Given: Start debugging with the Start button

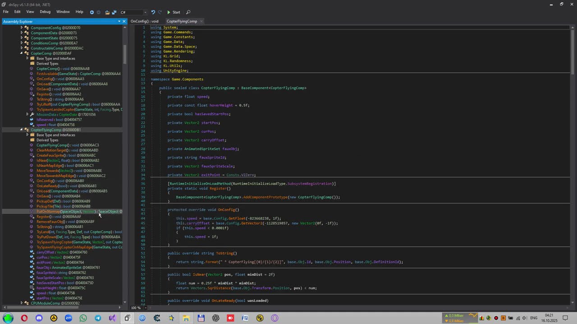Looking at the screenshot, I should pos(174,12).
